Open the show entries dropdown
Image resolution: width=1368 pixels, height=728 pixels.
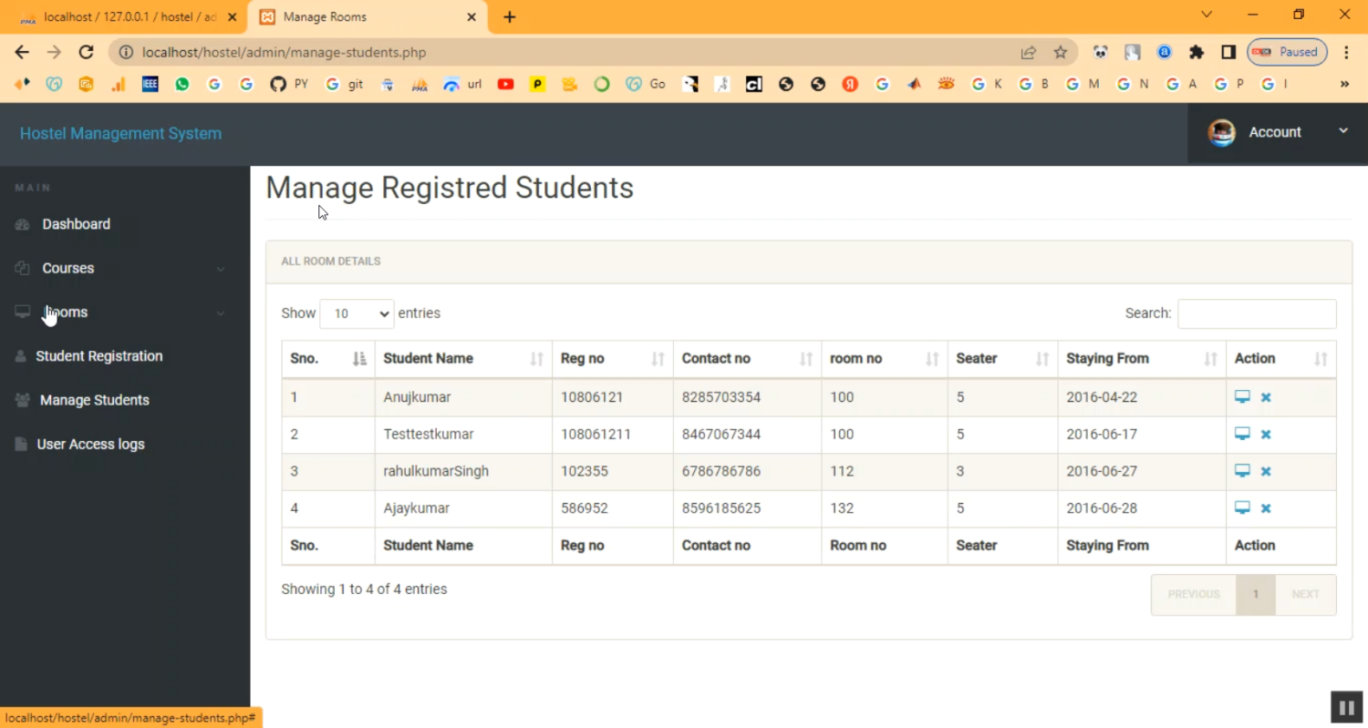[x=357, y=313]
